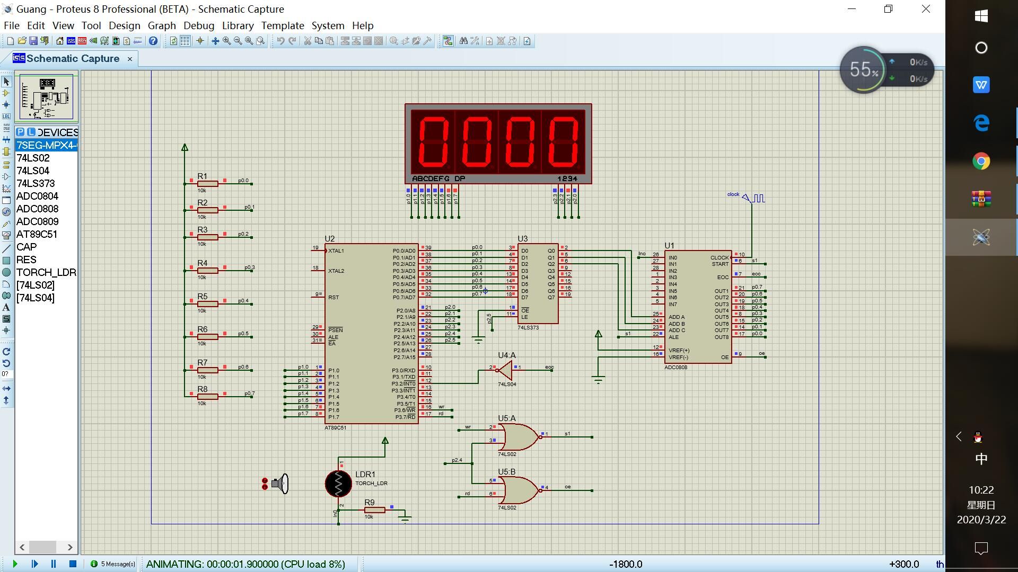Screen dimensions: 1018x572
Task: Select the 2D Circle drawing tool
Action: click(x=6, y=272)
